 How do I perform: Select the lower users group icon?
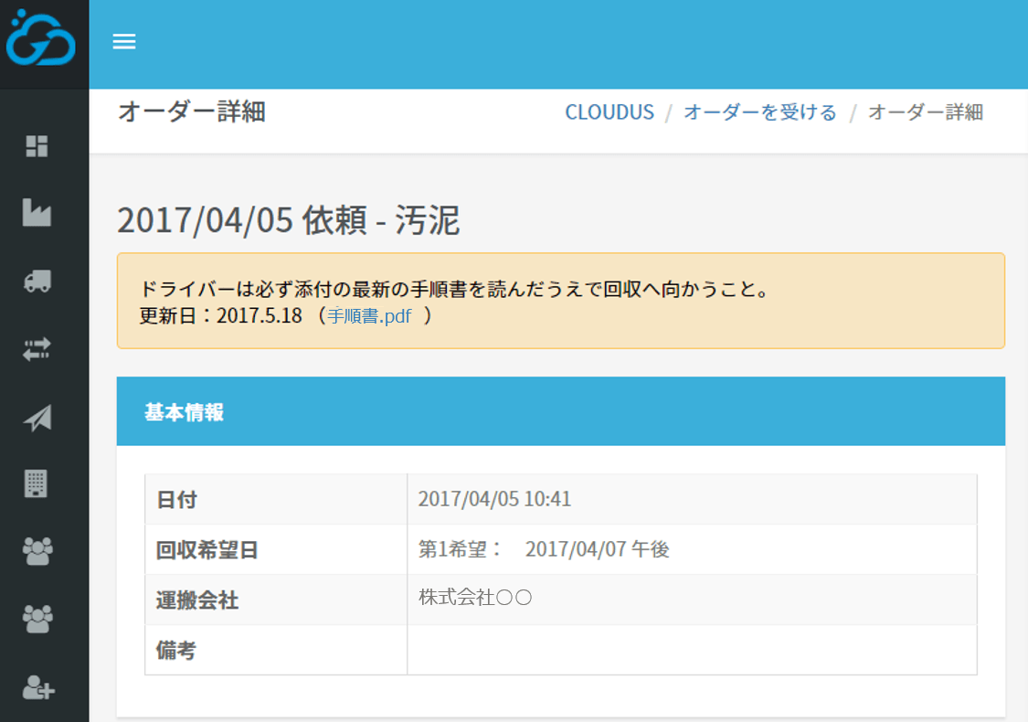(35, 618)
